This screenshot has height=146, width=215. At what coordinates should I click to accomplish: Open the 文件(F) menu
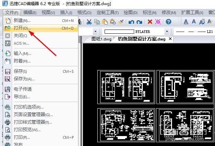pos(12,13)
